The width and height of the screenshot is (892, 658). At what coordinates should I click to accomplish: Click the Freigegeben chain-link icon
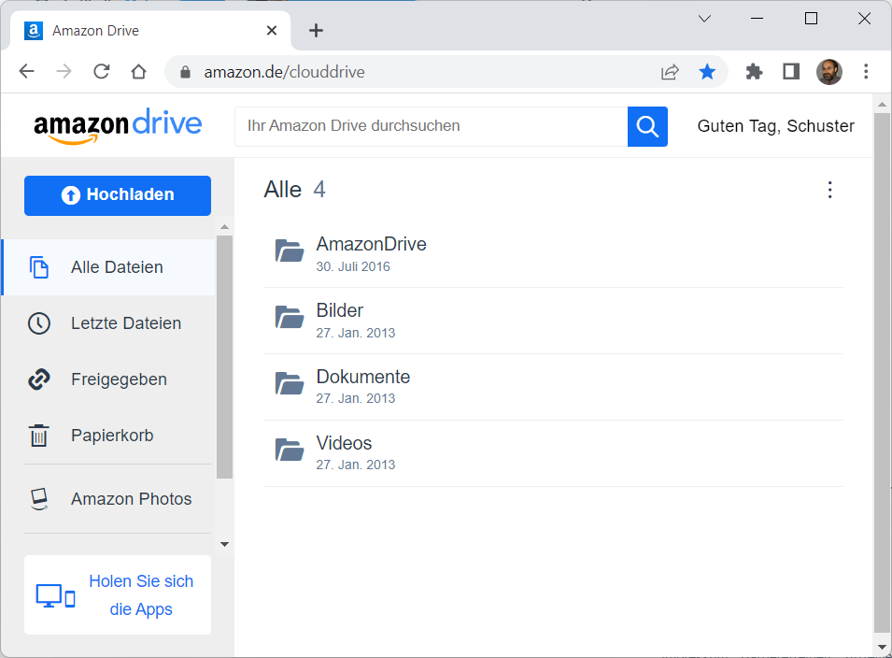point(39,379)
